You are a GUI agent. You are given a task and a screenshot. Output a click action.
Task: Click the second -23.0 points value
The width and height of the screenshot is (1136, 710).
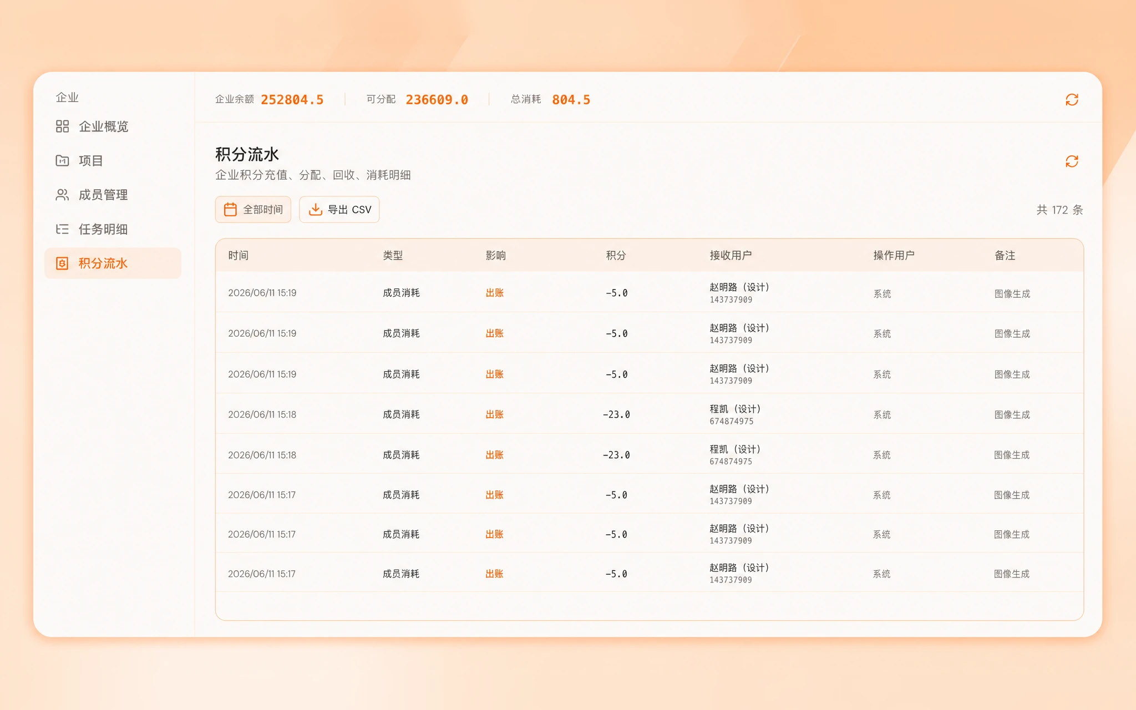[616, 455]
